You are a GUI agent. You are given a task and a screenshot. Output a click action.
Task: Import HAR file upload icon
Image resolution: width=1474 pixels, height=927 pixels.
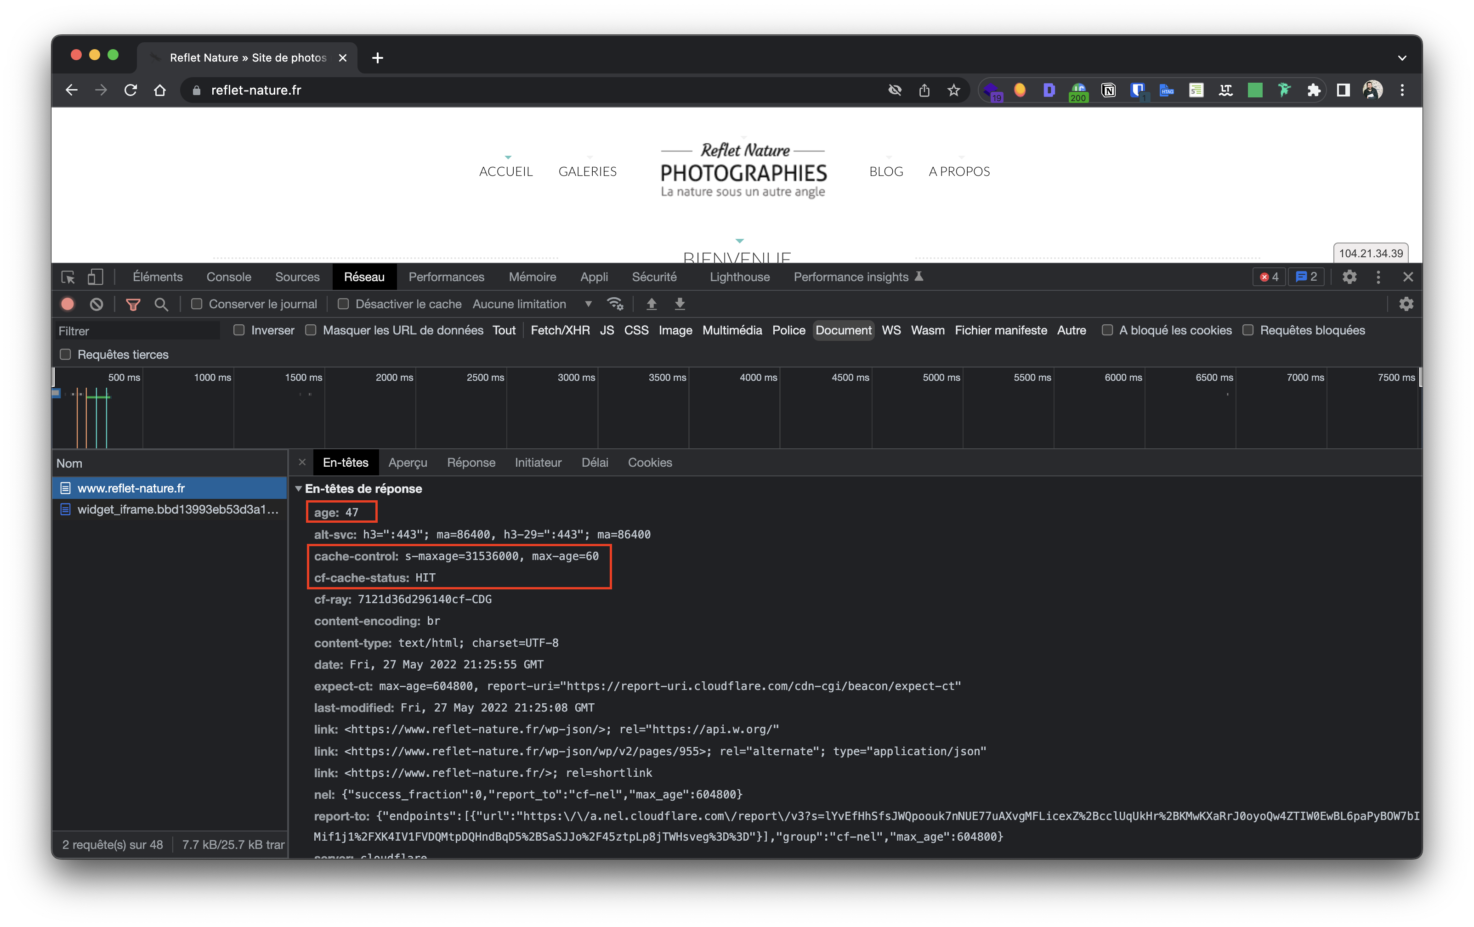651,304
